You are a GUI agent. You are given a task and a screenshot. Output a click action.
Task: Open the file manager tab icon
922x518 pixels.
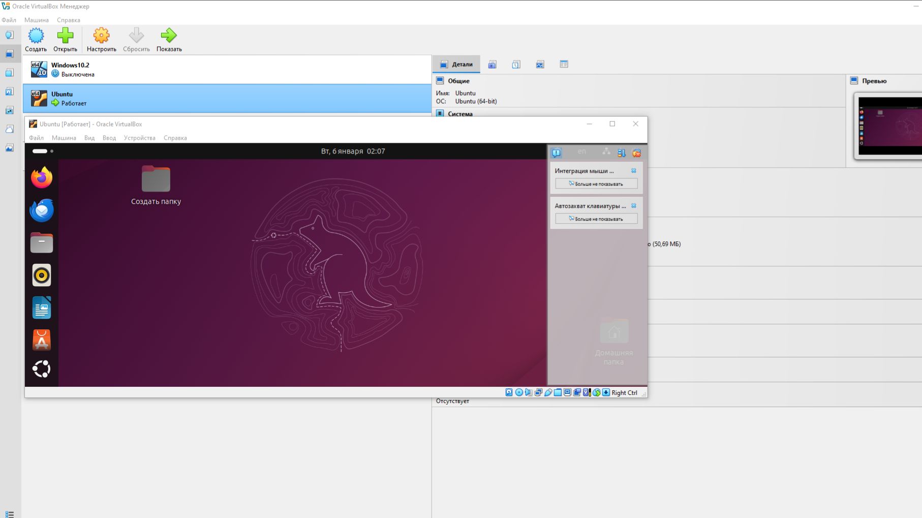coord(564,64)
